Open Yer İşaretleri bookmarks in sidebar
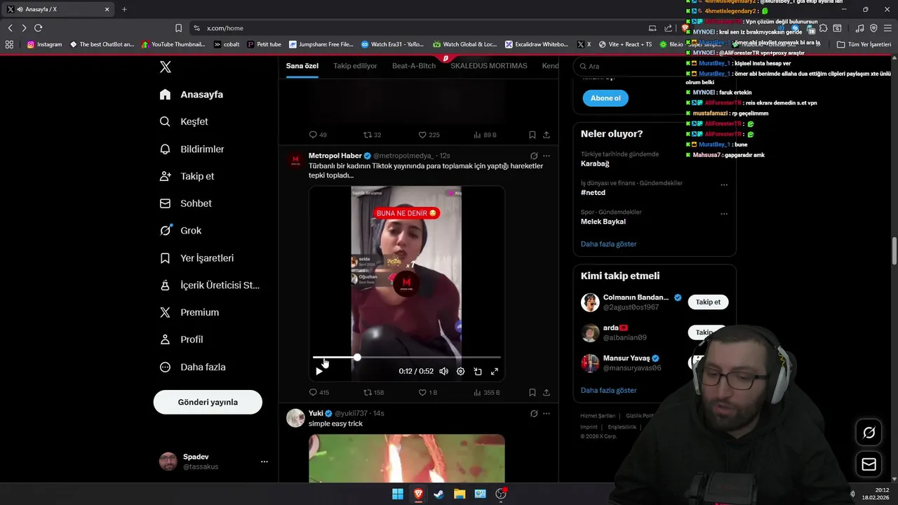 [197, 257]
